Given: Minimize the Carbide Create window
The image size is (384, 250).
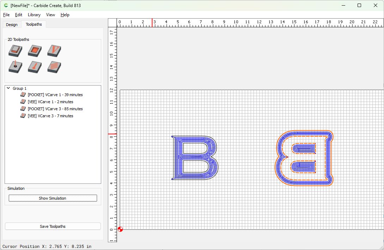Looking at the screenshot, I should click(x=343, y=5).
